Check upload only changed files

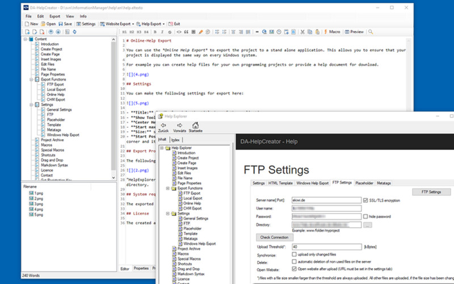pyautogui.click(x=294, y=254)
